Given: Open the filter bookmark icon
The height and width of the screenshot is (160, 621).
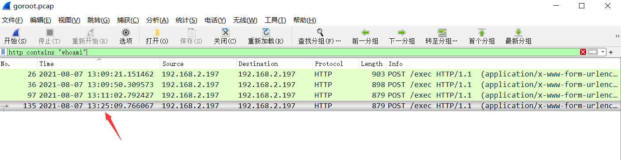Looking at the screenshot, I should (x=3, y=52).
